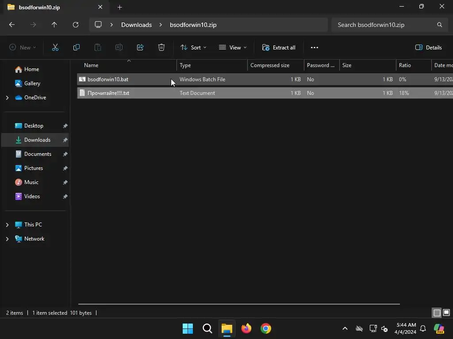The width and height of the screenshot is (453, 339).
Task: Open Gallery in the sidebar
Action: tap(32, 83)
